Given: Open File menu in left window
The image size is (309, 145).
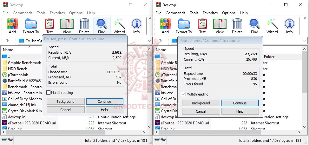Looking at the screenshot, I should pos(5,13).
